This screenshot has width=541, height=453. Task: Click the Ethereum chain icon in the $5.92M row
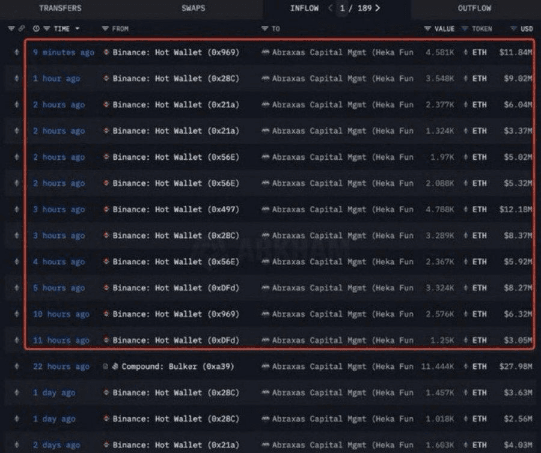[17, 262]
